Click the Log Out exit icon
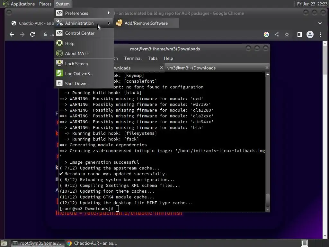Screen dimensions: 329x247 (x=59, y=73)
